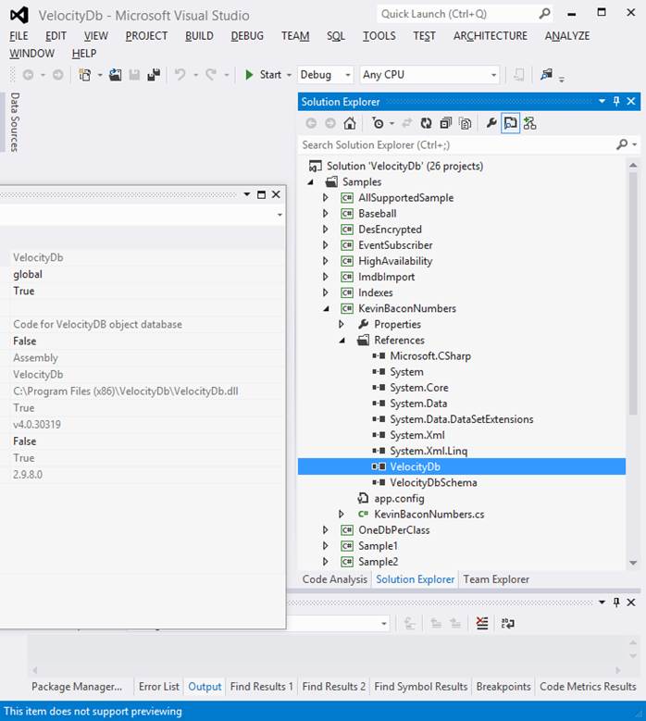Open the Package Manager tab
Image resolution: width=646 pixels, height=721 pixels.
coord(77,687)
